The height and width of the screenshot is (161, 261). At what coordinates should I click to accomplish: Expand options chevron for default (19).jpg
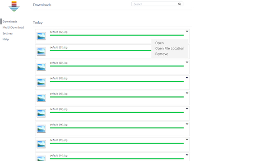(x=187, y=78)
